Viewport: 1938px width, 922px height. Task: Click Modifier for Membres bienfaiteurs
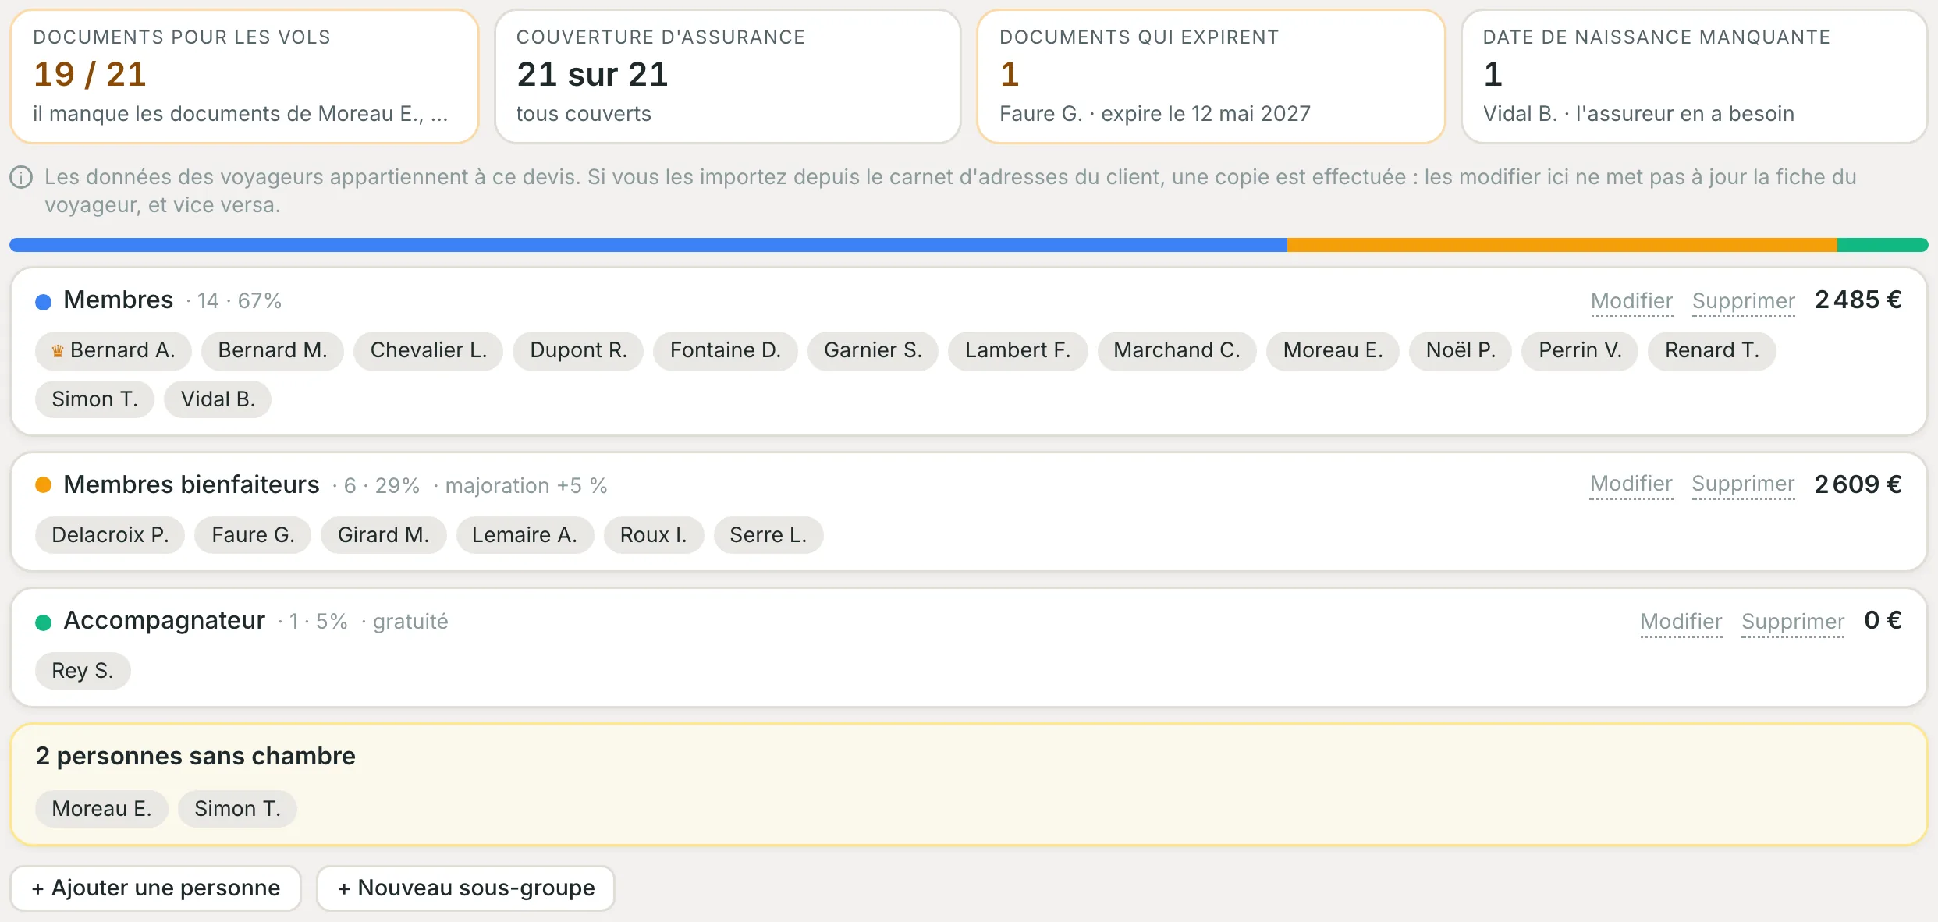[1631, 484]
